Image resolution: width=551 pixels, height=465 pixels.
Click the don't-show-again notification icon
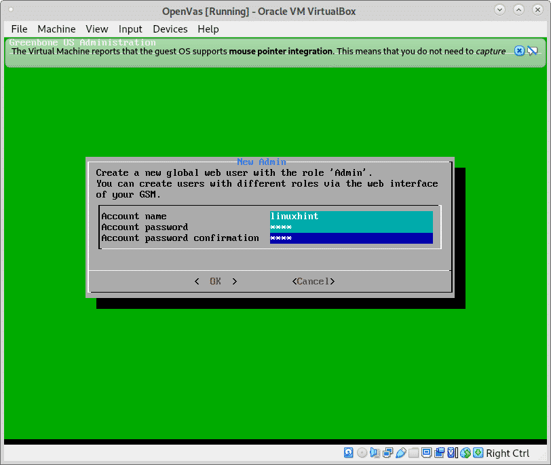point(533,51)
